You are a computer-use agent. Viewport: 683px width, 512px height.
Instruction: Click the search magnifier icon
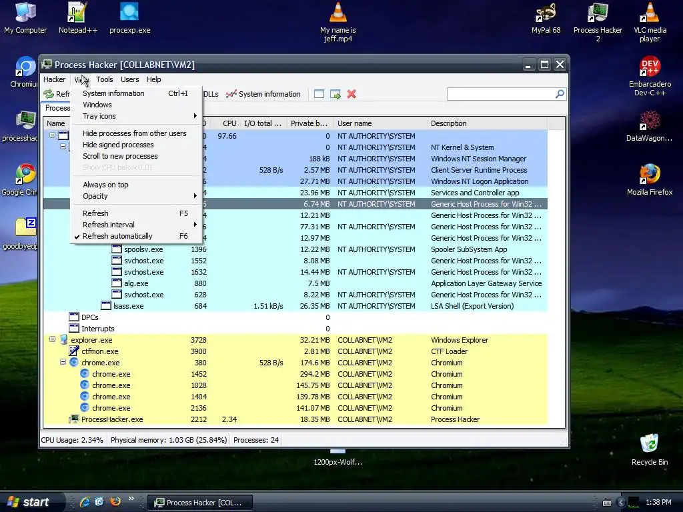tap(560, 93)
